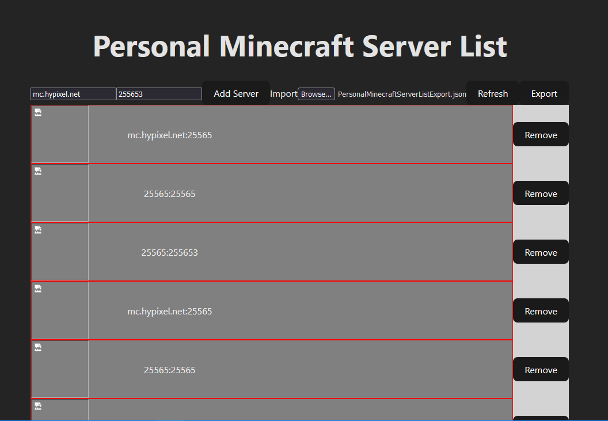Open the Browse... file picker for Import
The image size is (608, 421).
pos(316,94)
